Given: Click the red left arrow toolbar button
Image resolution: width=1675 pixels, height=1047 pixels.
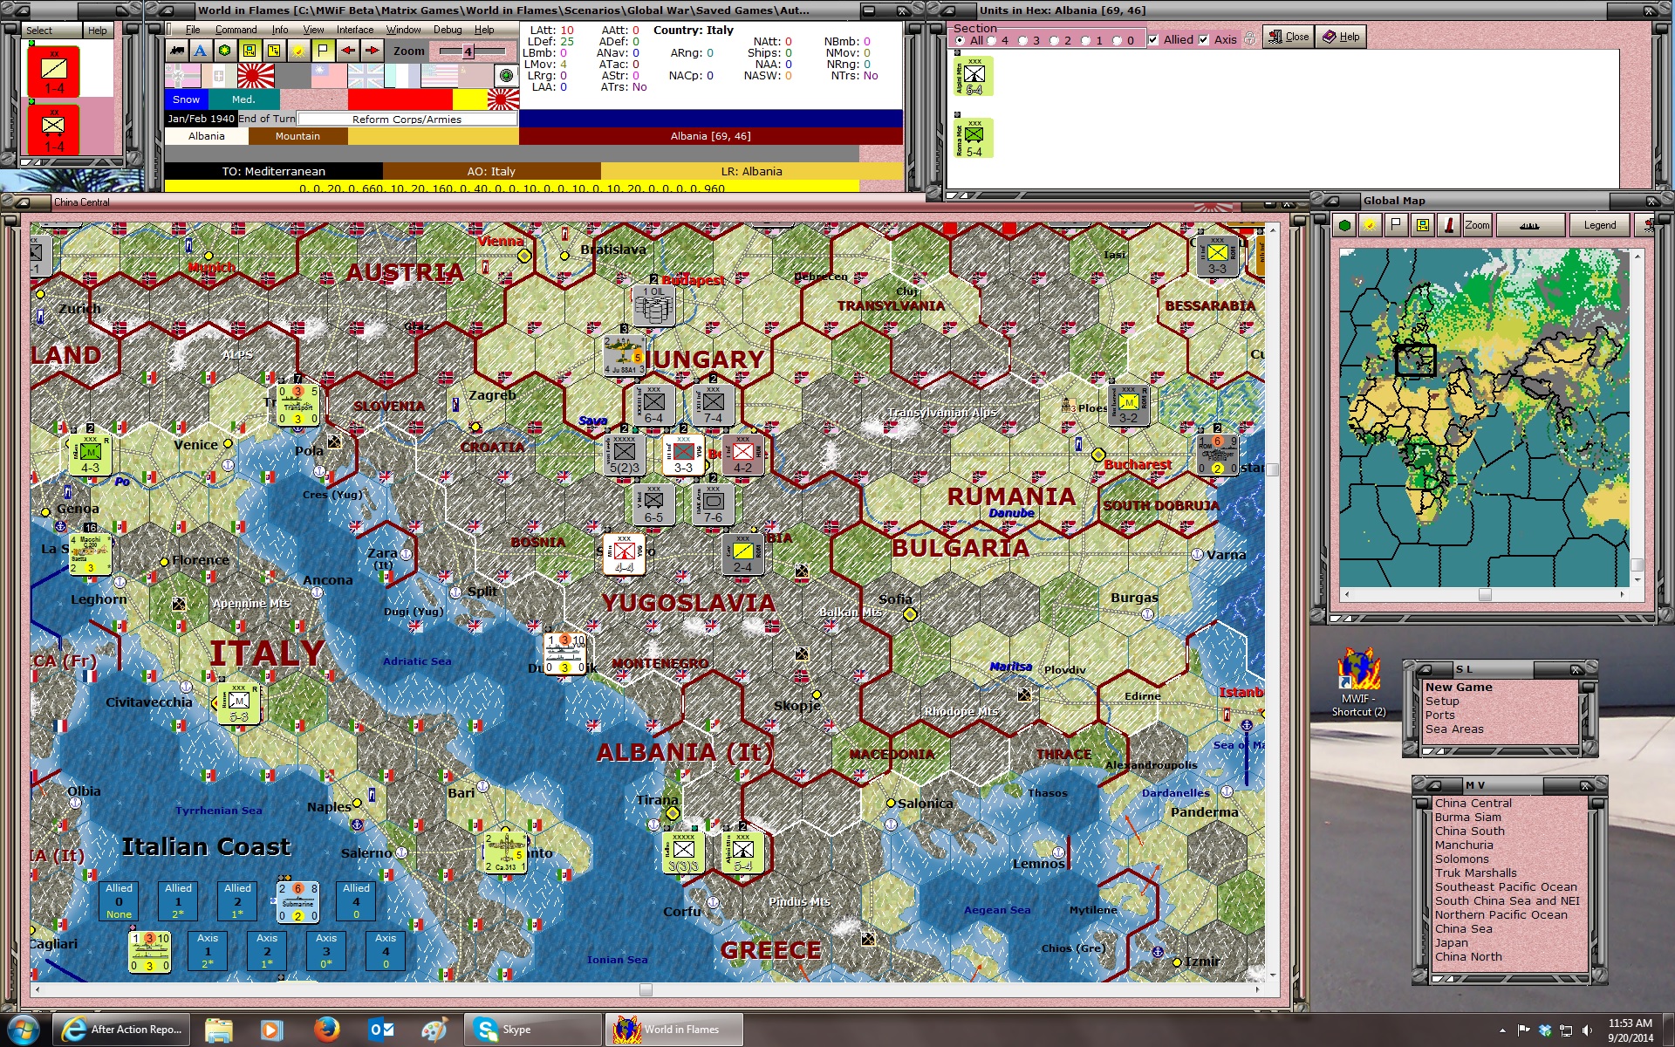Looking at the screenshot, I should [347, 51].
